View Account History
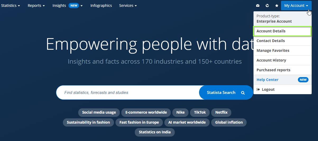The width and height of the screenshot is (318, 141). coord(283,60)
